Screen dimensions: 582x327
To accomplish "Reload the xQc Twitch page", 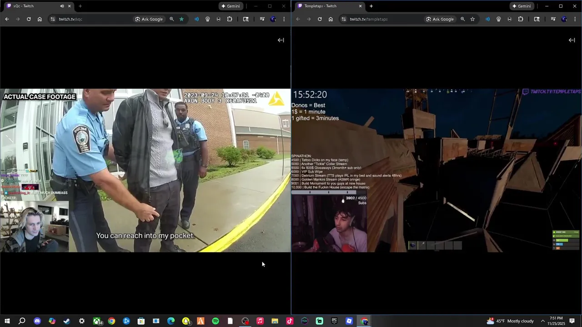I will click(x=29, y=19).
